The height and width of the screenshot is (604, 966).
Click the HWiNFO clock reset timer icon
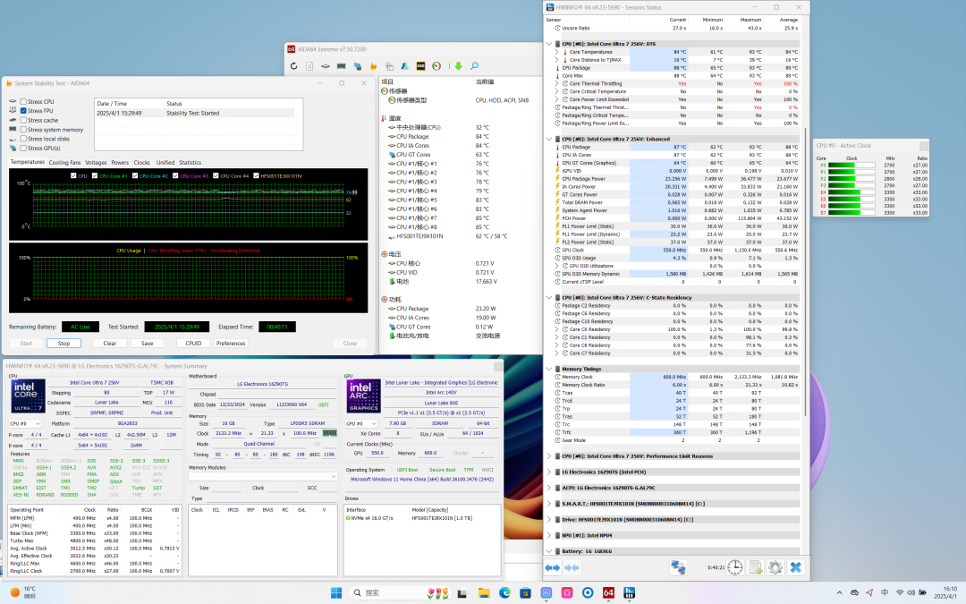tap(735, 567)
